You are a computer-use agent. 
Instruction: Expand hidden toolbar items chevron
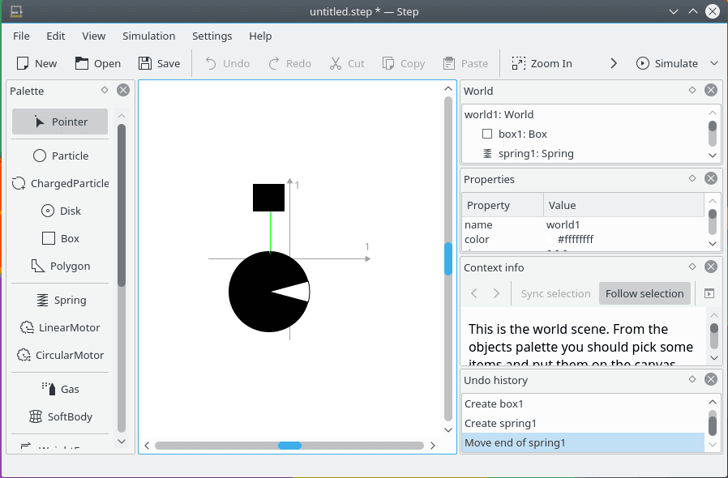point(614,63)
